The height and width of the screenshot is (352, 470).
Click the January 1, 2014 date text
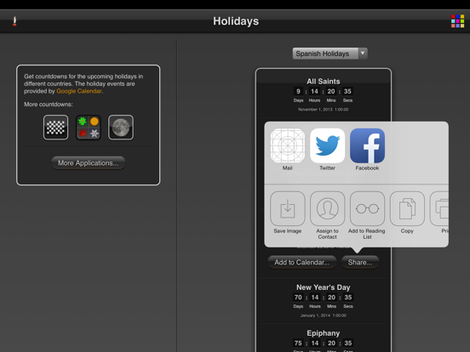[324, 315]
